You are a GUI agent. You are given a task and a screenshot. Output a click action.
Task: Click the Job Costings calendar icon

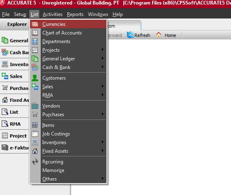[x=35, y=134]
